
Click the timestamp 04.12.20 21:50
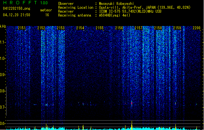coord(17,15)
